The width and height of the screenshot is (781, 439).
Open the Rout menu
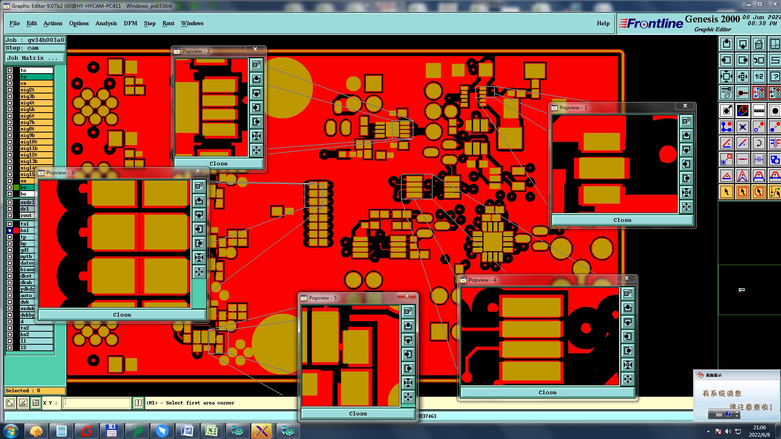[168, 23]
